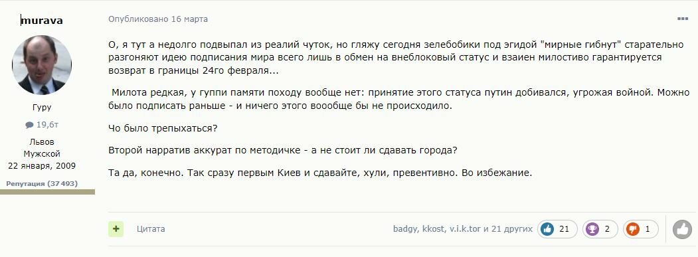Viewport: 698px width, 257px height.
Task: Click the Львов location label
Action: [x=42, y=142]
